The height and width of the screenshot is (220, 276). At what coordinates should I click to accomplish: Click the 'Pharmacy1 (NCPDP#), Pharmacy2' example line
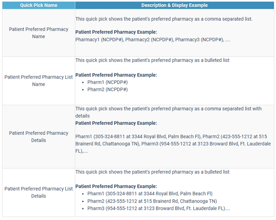click(152, 39)
